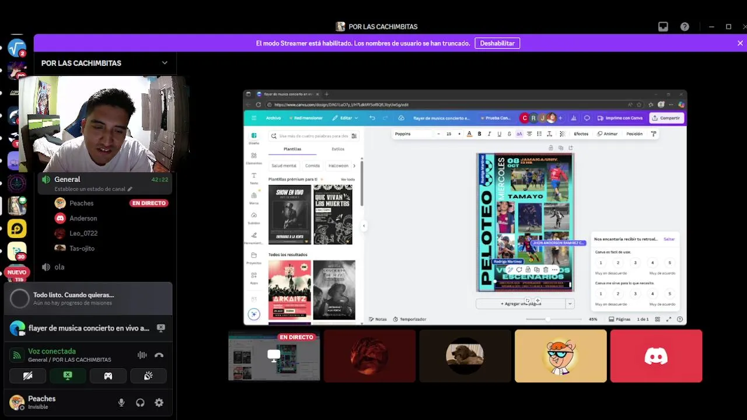Redo action in Canva
Screen dimensions: 747x420
point(385,118)
